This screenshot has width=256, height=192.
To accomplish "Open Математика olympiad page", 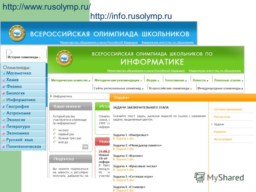I will pyautogui.click(x=19, y=73).
